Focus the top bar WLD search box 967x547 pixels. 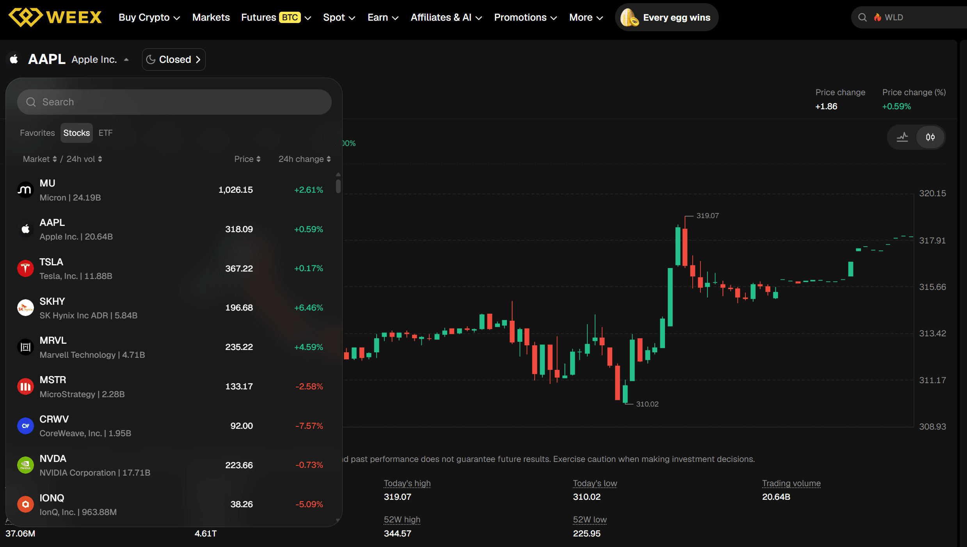[x=909, y=18]
